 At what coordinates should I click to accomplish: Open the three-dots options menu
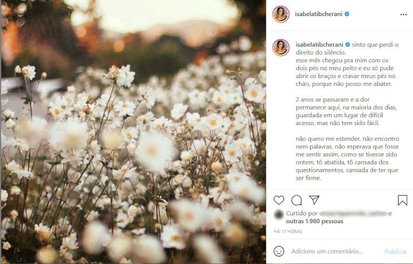coord(404,14)
